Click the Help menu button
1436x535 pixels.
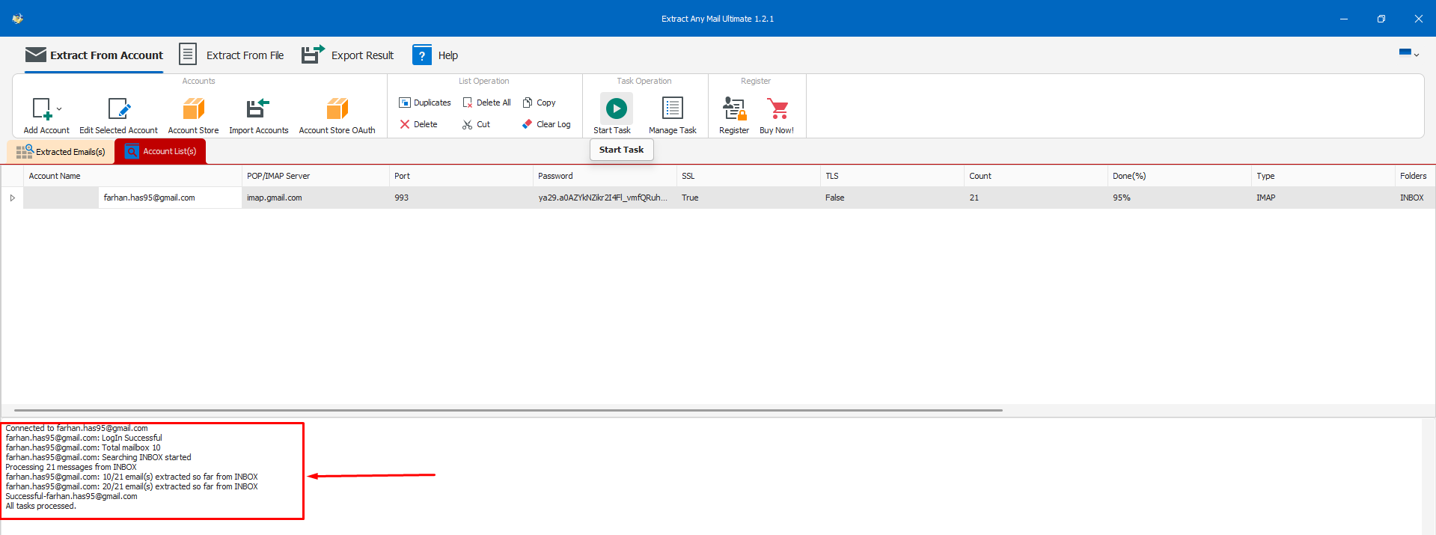[436, 55]
